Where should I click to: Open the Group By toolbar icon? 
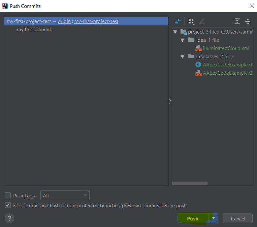pos(191,22)
